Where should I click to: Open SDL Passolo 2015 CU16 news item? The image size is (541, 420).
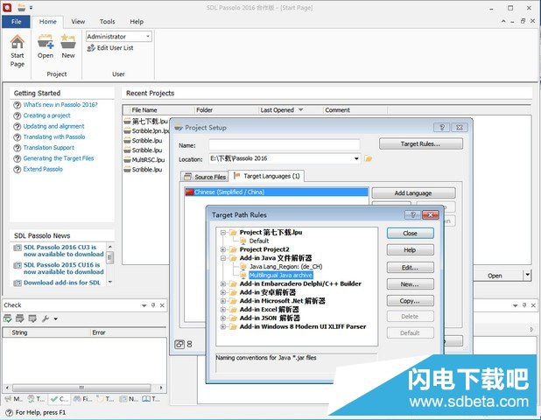tap(64, 269)
